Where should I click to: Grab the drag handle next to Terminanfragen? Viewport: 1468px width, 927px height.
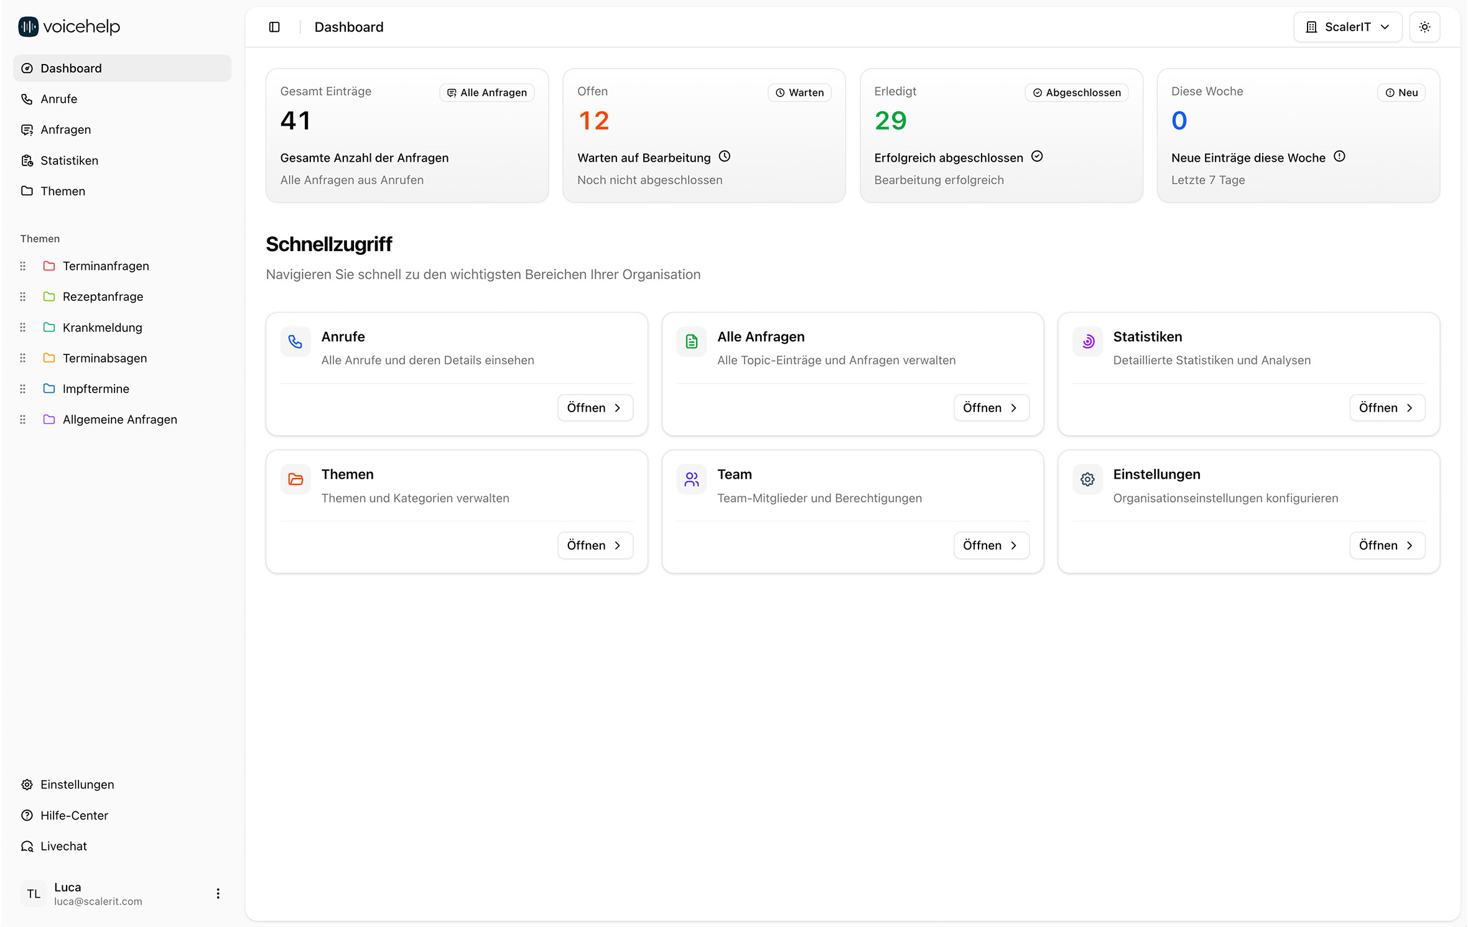click(23, 266)
